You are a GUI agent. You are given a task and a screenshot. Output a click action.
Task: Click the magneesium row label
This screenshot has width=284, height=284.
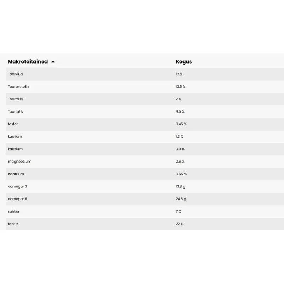(20, 162)
